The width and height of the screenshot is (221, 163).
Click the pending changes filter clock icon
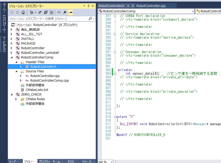31,12
